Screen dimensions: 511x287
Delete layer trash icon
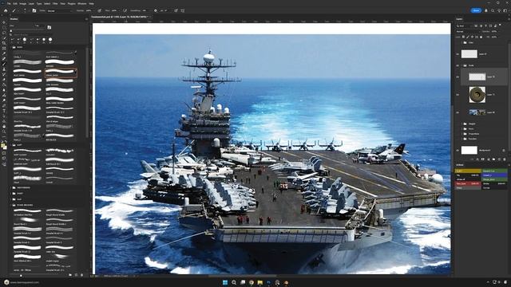[504, 159]
